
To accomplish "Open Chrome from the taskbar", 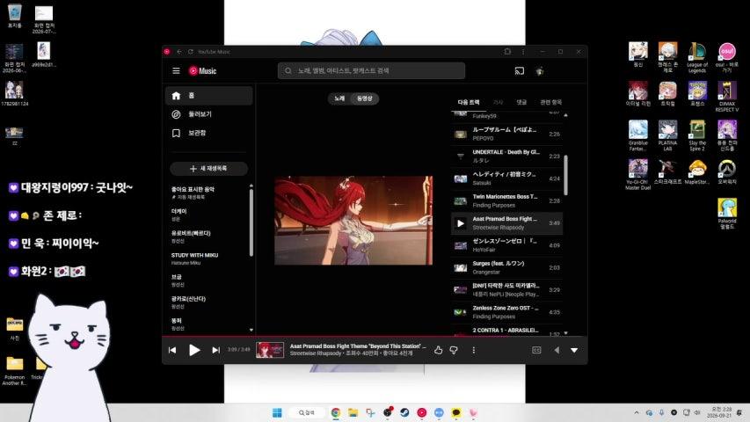I will (x=336, y=412).
